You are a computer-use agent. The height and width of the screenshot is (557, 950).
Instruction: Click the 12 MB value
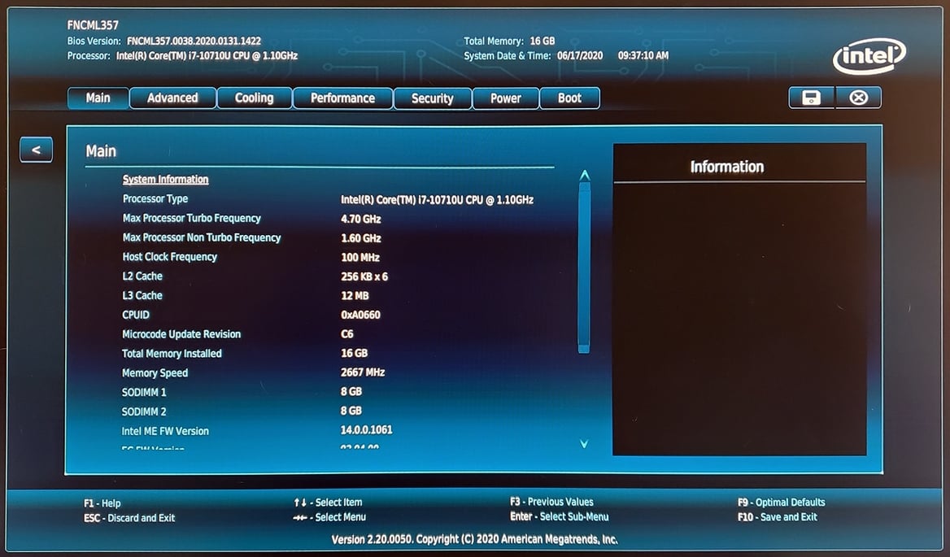355,296
